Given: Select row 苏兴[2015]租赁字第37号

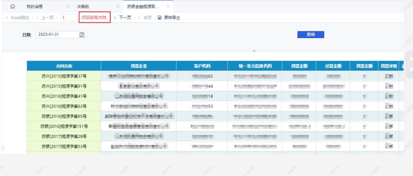Looking at the screenshot, I should click(x=64, y=76).
